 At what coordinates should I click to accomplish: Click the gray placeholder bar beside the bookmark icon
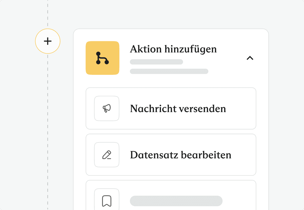point(176,201)
